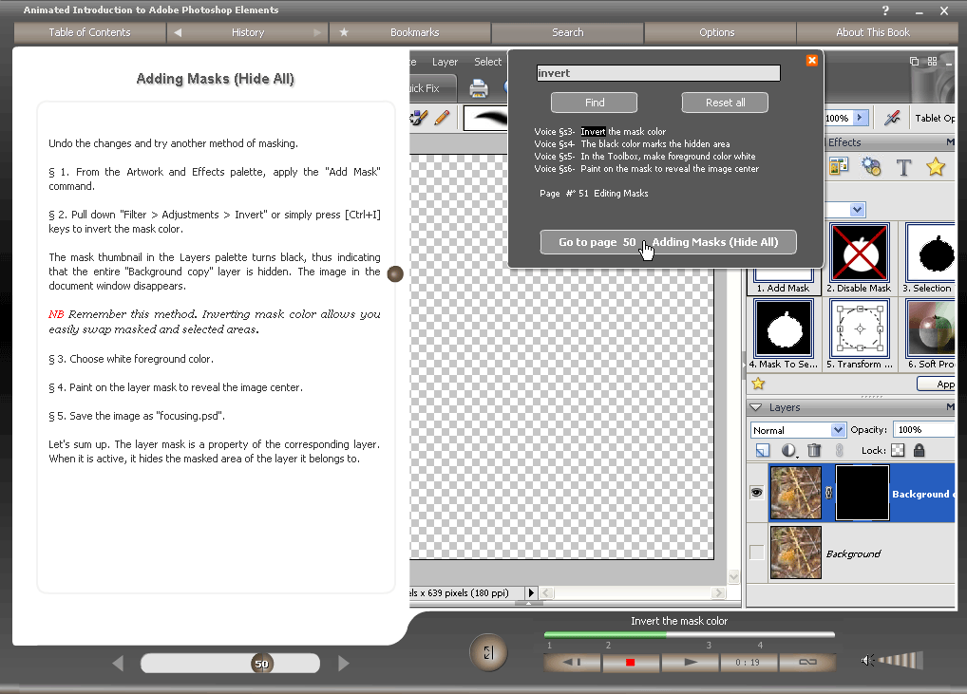Screen dimensions: 967x694
Task: Switch to the Search tab
Action: [x=567, y=32]
